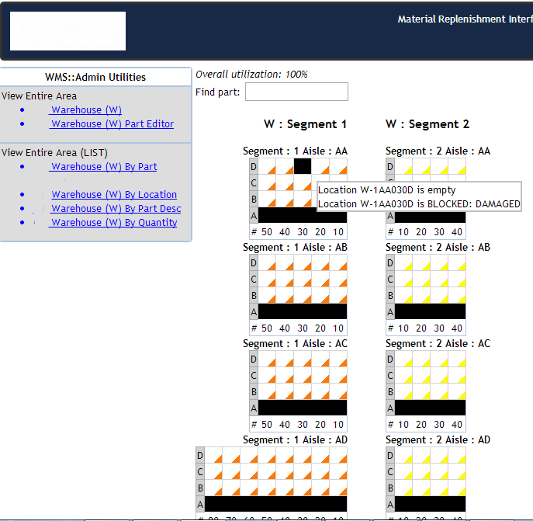Click row D column 40 cell in Segment 2 Aisle AB
The width and height of the screenshot is (533, 521).
click(x=456, y=262)
